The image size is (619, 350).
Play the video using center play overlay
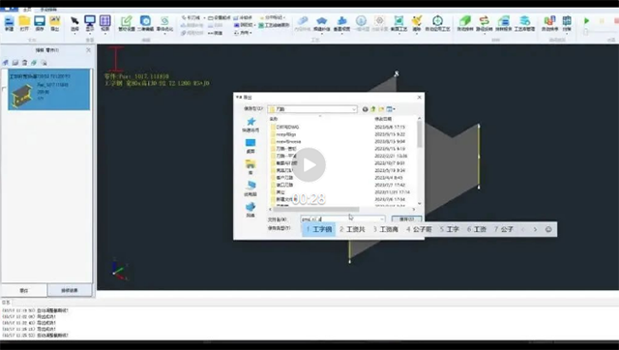309,165
